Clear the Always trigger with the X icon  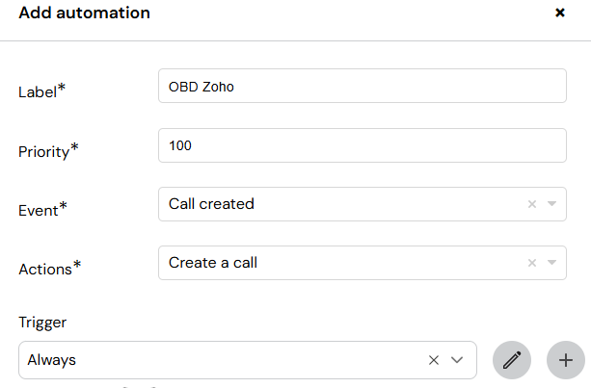tap(434, 360)
